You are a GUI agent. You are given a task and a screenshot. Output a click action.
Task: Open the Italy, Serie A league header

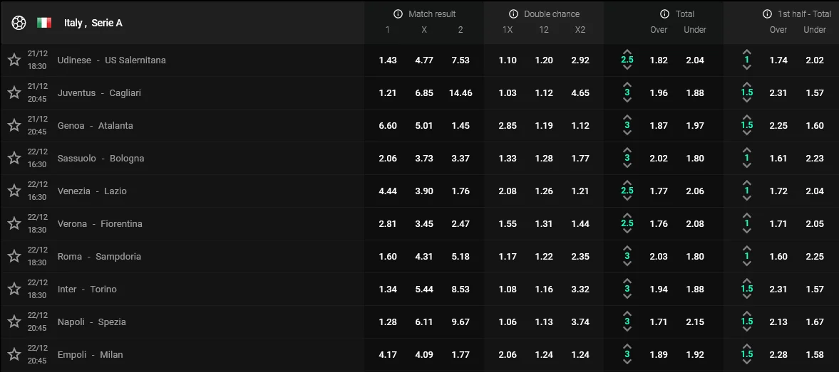coord(93,23)
